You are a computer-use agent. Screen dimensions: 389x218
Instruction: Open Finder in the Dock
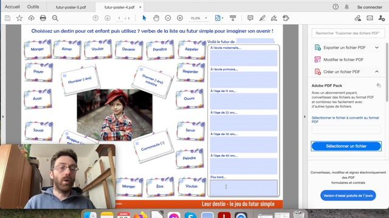point(91,215)
